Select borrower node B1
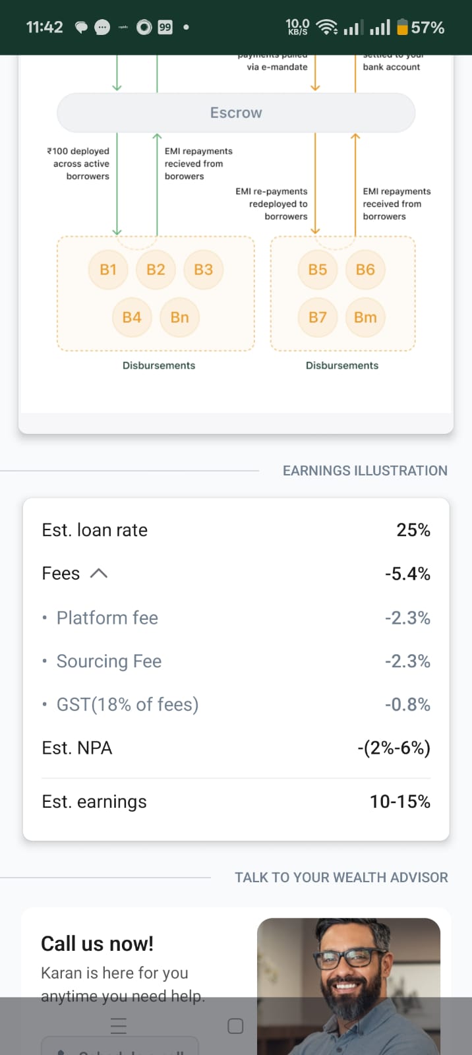This screenshot has width=472, height=1055. (x=108, y=270)
